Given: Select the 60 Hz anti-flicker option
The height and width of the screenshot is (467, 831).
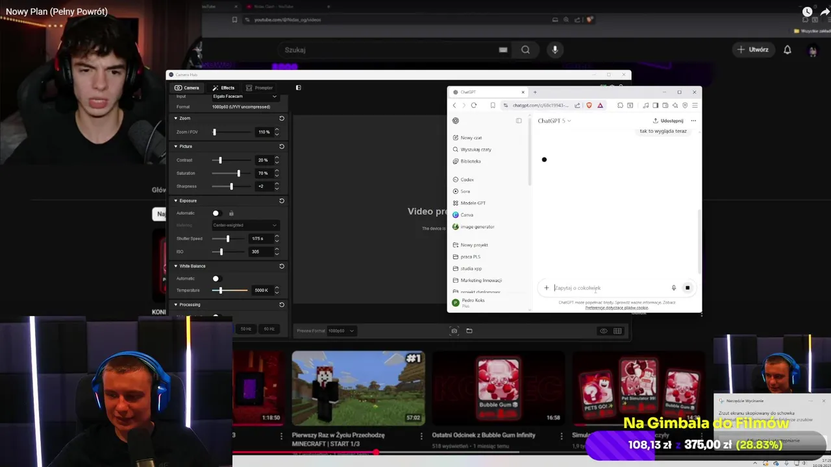Looking at the screenshot, I should point(269,329).
